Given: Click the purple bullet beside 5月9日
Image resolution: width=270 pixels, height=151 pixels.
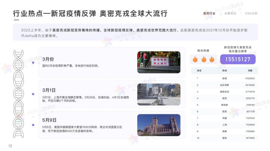Looking at the screenshot, I should pos(33,125).
